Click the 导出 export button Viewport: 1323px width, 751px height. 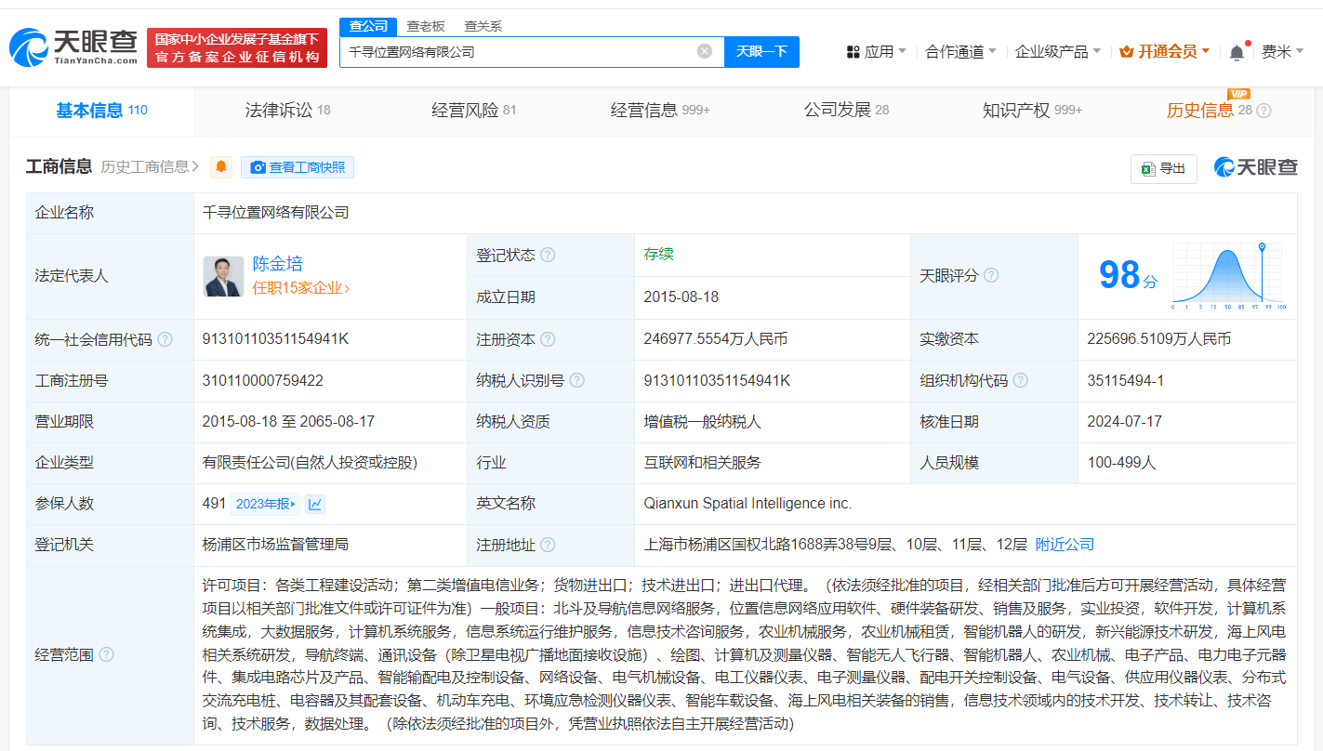point(1163,168)
